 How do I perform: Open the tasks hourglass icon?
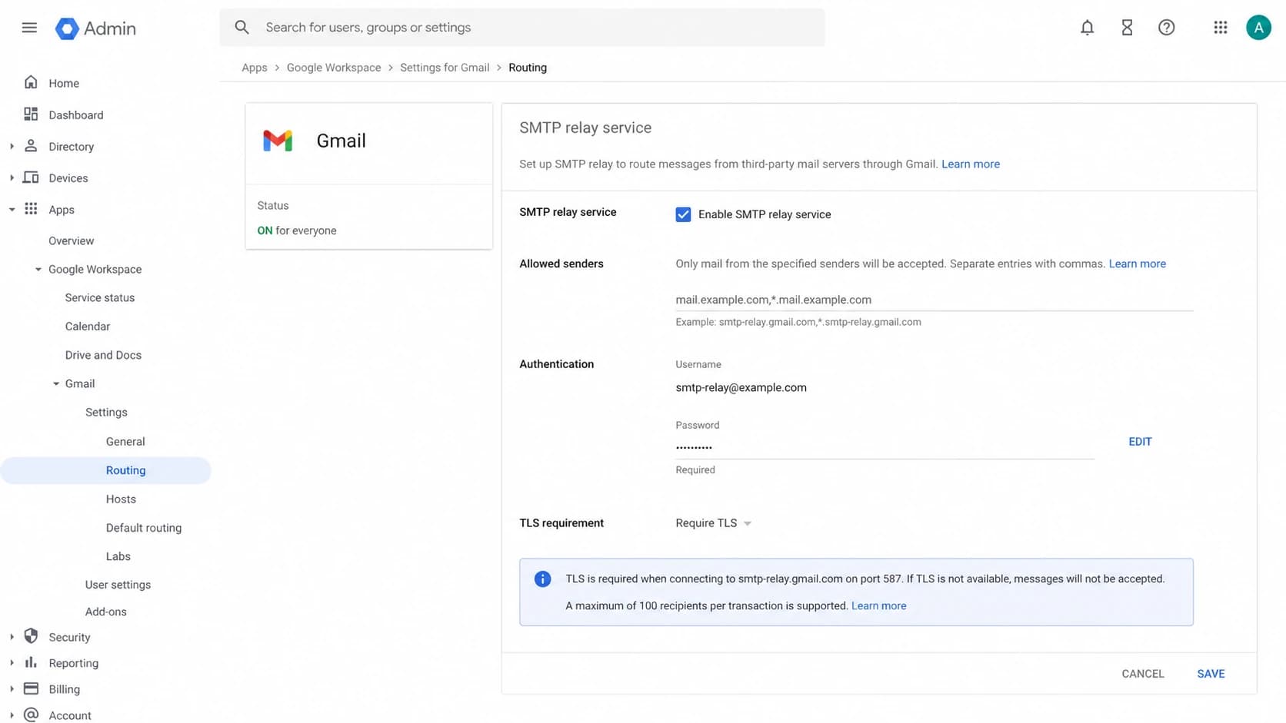pyautogui.click(x=1127, y=28)
